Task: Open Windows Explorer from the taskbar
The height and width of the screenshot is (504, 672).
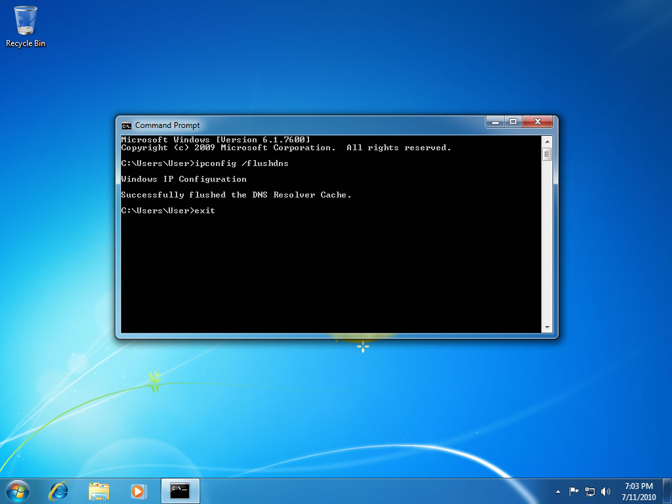Action: (99, 490)
